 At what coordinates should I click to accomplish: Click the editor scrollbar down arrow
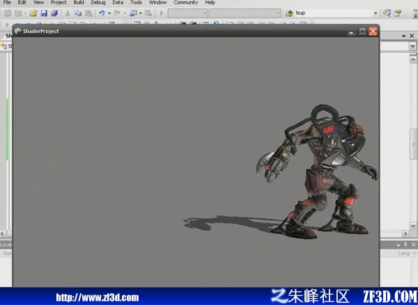pyautogui.click(x=413, y=226)
